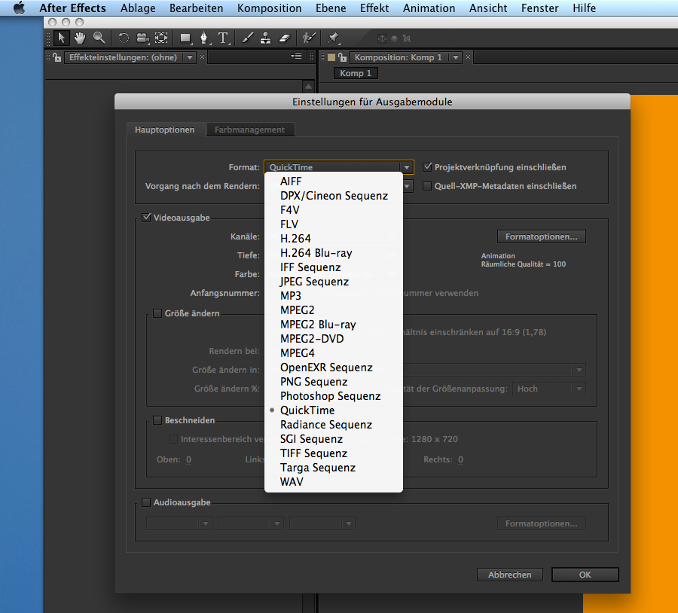This screenshot has height=613, width=678.
Task: Click the Komposition panel color label square
Action: 331,57
